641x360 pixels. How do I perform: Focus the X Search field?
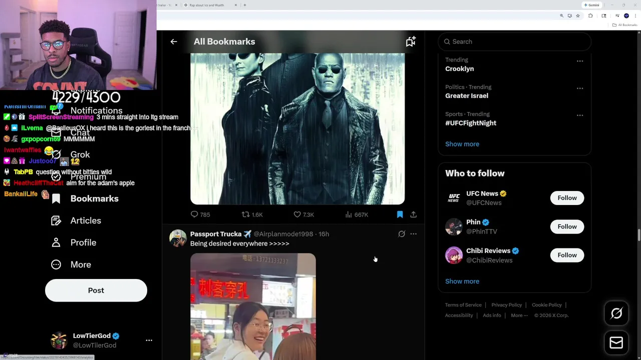pyautogui.click(x=515, y=41)
